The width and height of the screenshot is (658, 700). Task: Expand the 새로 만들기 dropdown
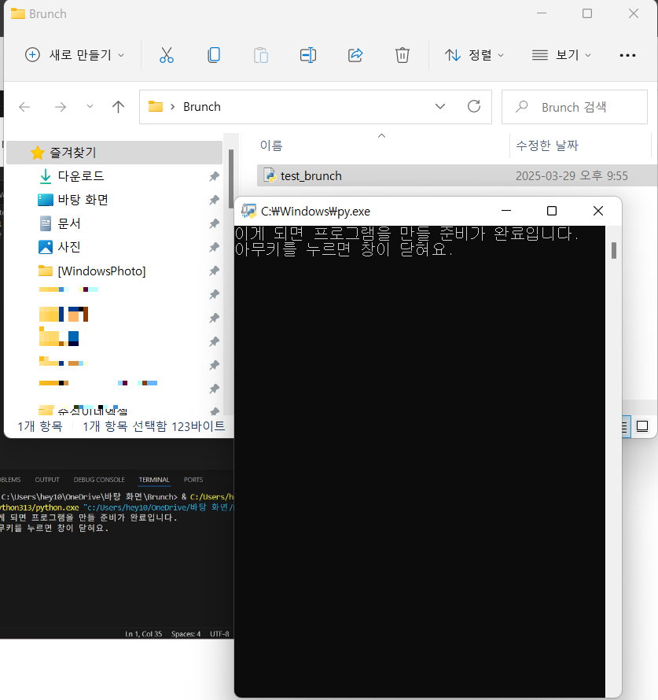[73, 55]
